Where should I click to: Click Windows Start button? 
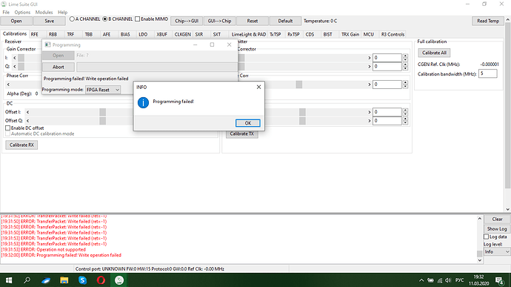9,280
